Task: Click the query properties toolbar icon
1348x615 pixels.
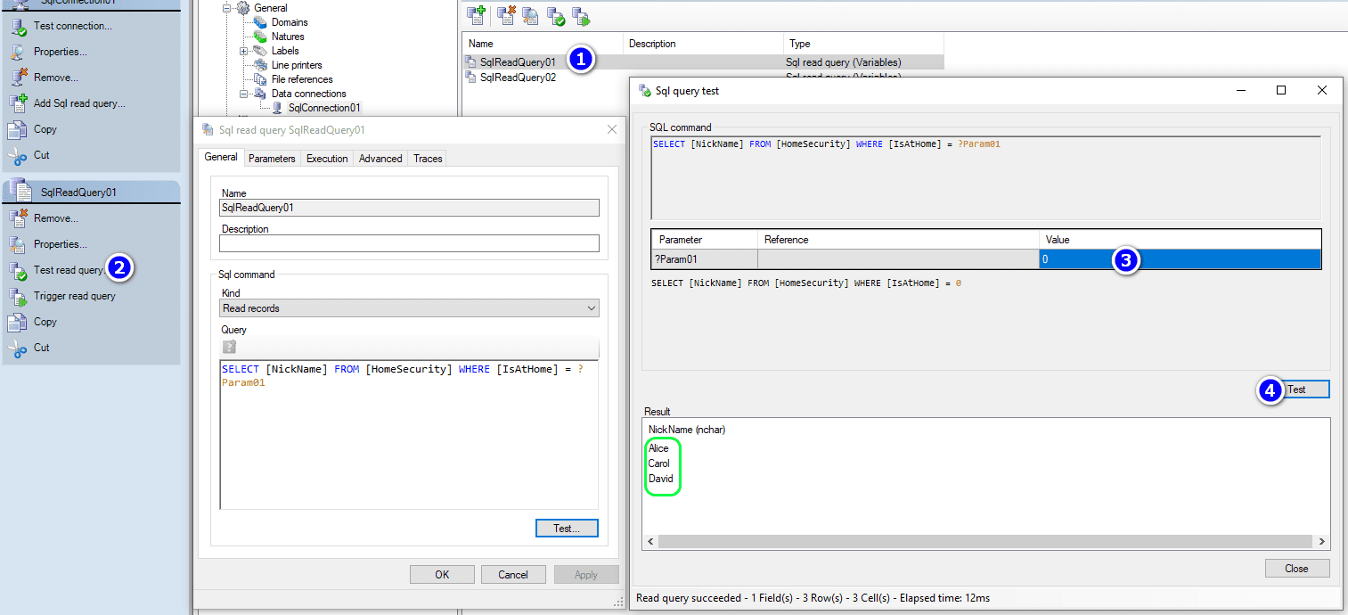Action: click(x=531, y=15)
